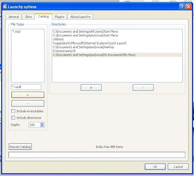
Task: Add the typed file type with plus button
Action: (x=28, y=95)
